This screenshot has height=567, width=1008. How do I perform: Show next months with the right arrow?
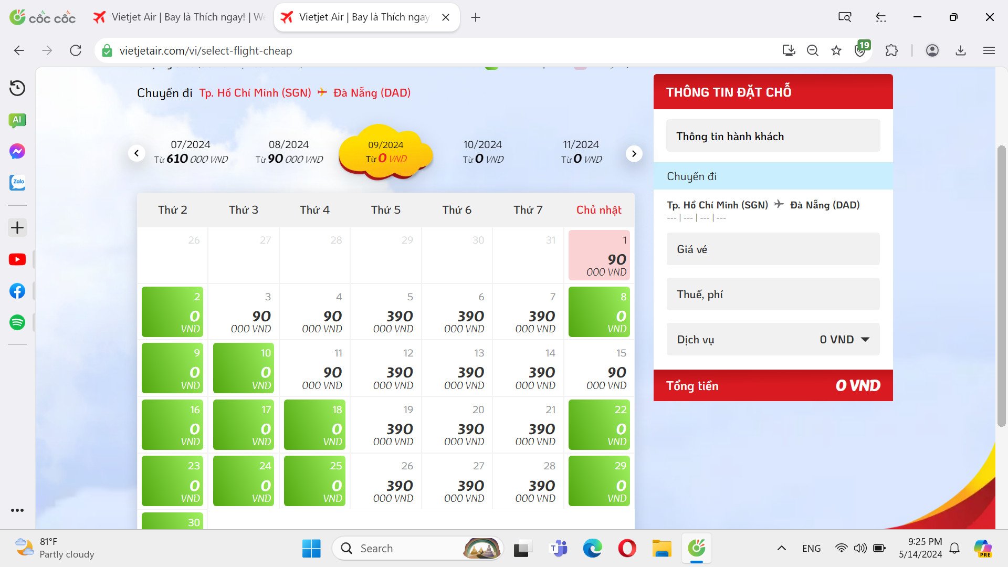(634, 153)
